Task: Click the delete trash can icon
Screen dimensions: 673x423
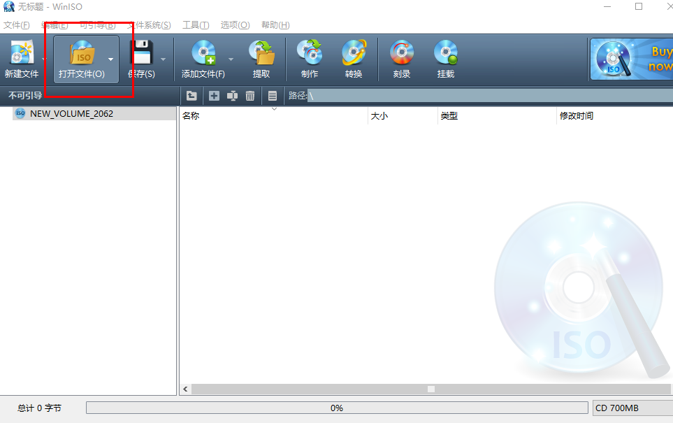Action: tap(250, 96)
